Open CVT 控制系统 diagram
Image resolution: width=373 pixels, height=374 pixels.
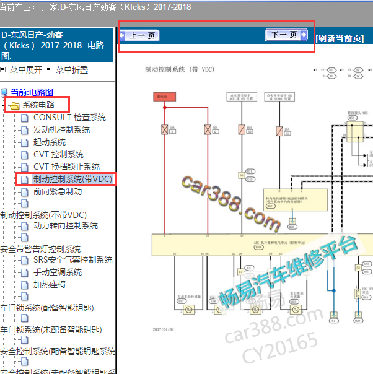[x=58, y=154]
